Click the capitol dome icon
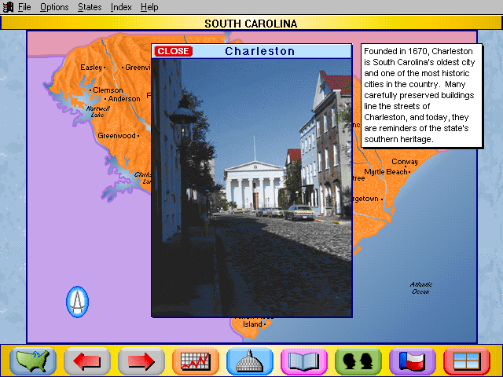The image size is (503, 377). tap(250, 361)
